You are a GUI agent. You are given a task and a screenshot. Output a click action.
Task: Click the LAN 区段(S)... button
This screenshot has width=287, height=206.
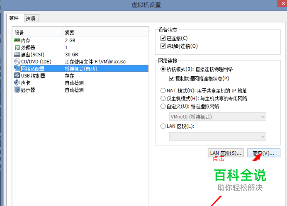point(226,153)
